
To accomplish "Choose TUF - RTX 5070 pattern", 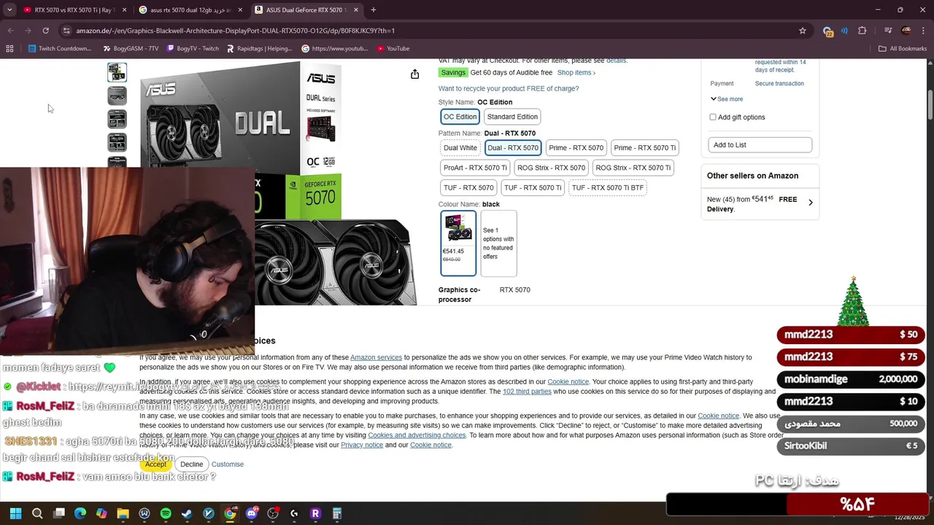I will 468,187.
